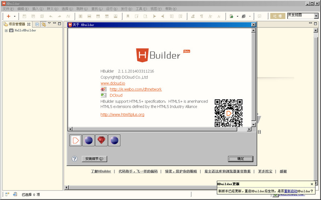Open the dropdown beside the Run icon
The image size is (321, 200).
238,16
